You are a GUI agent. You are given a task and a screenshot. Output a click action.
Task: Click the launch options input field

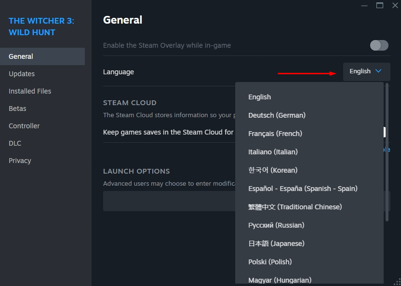tap(247, 201)
